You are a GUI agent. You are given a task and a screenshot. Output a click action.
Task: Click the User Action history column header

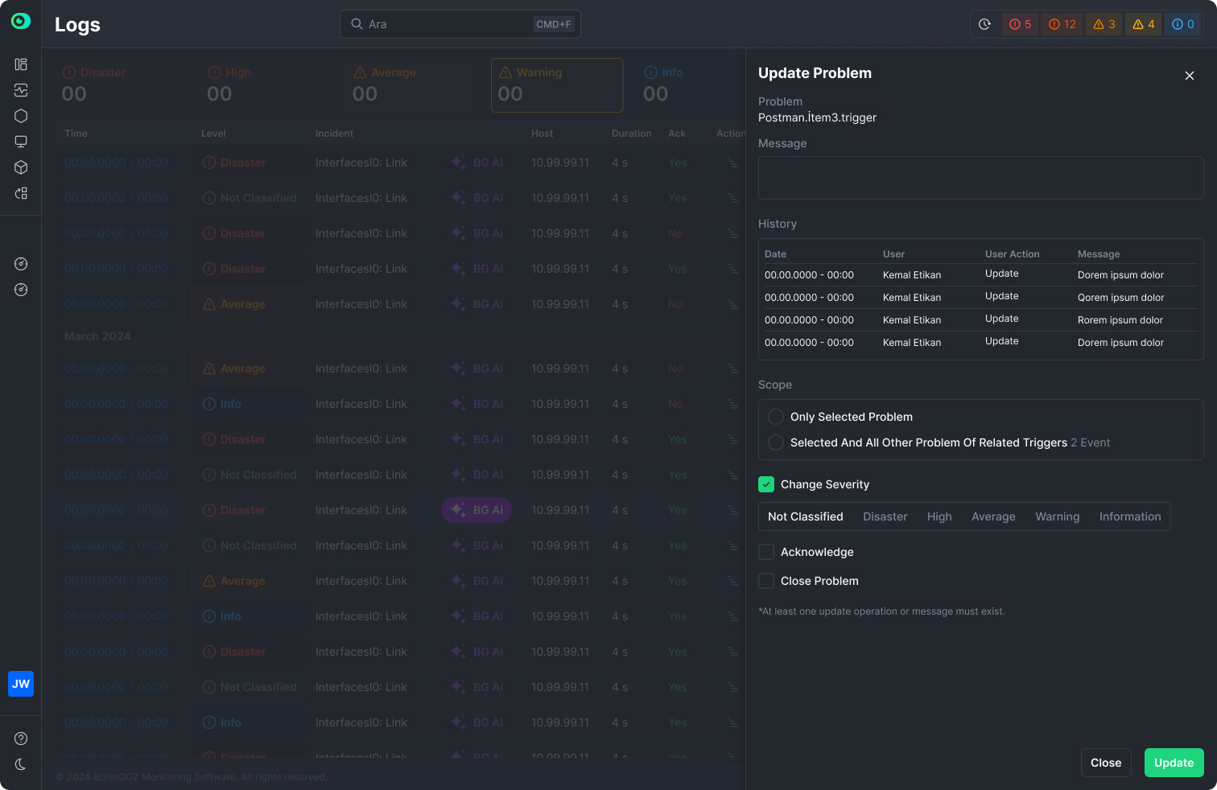(1012, 254)
